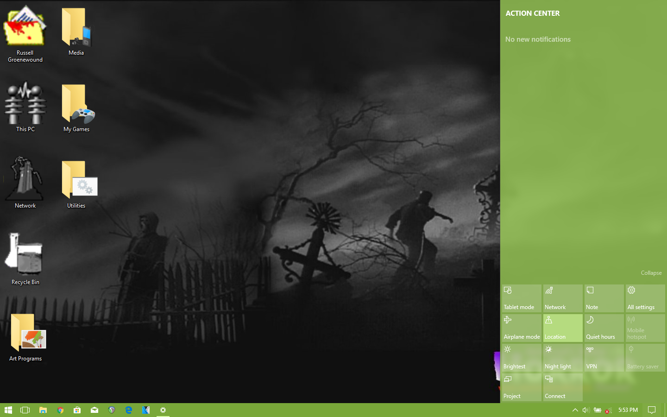The width and height of the screenshot is (667, 417).
Task: Open Task View from the taskbar
Action: [25, 410]
